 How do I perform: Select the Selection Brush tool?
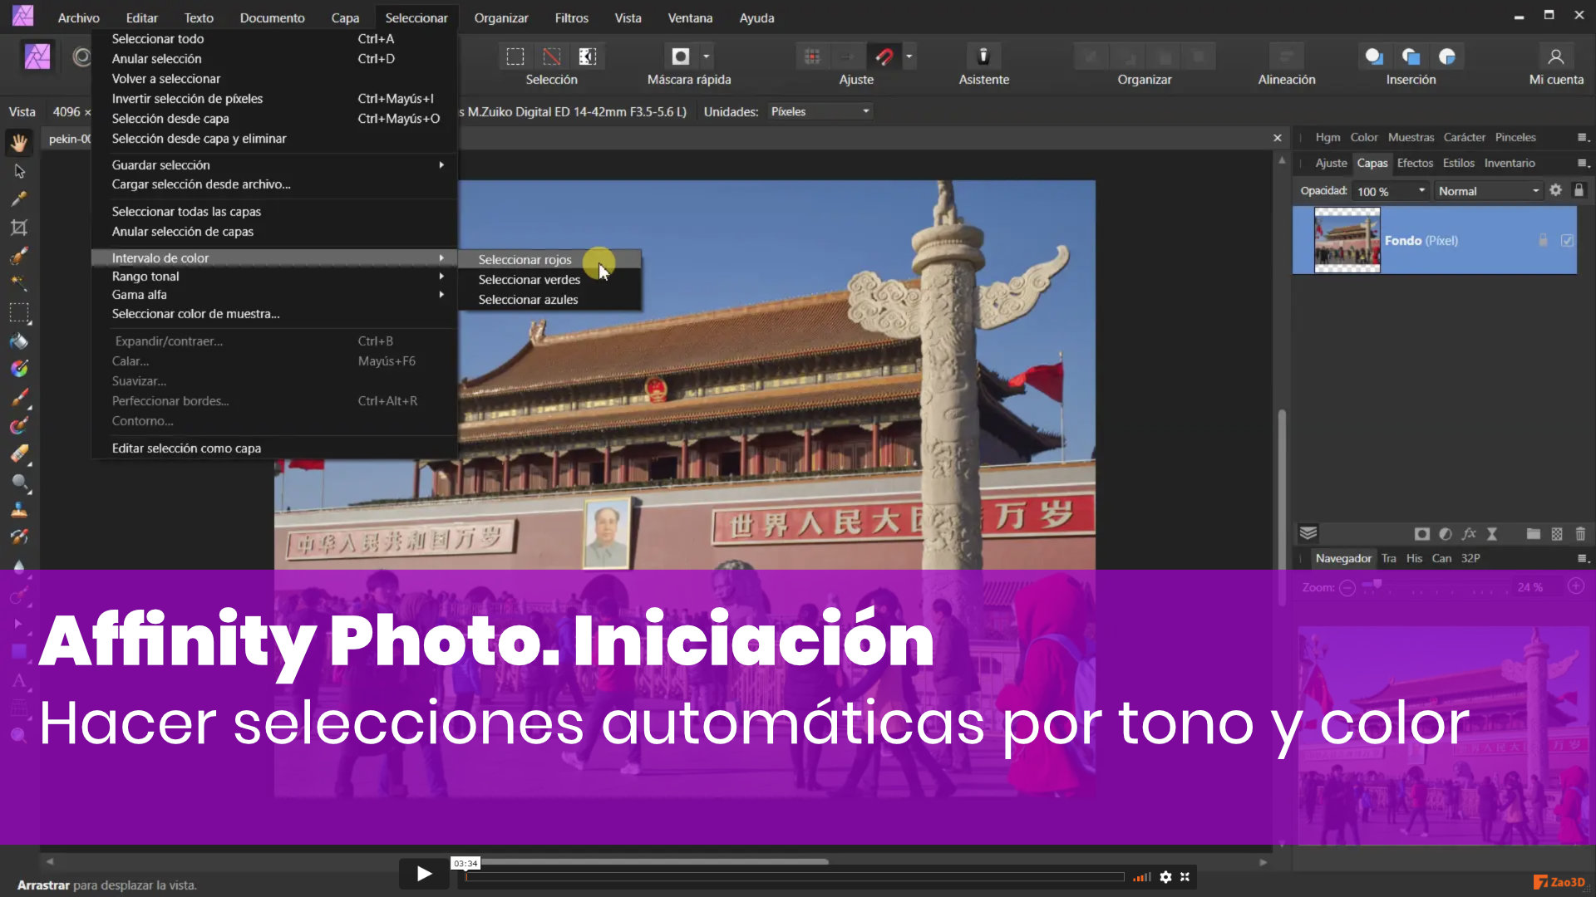click(x=19, y=256)
